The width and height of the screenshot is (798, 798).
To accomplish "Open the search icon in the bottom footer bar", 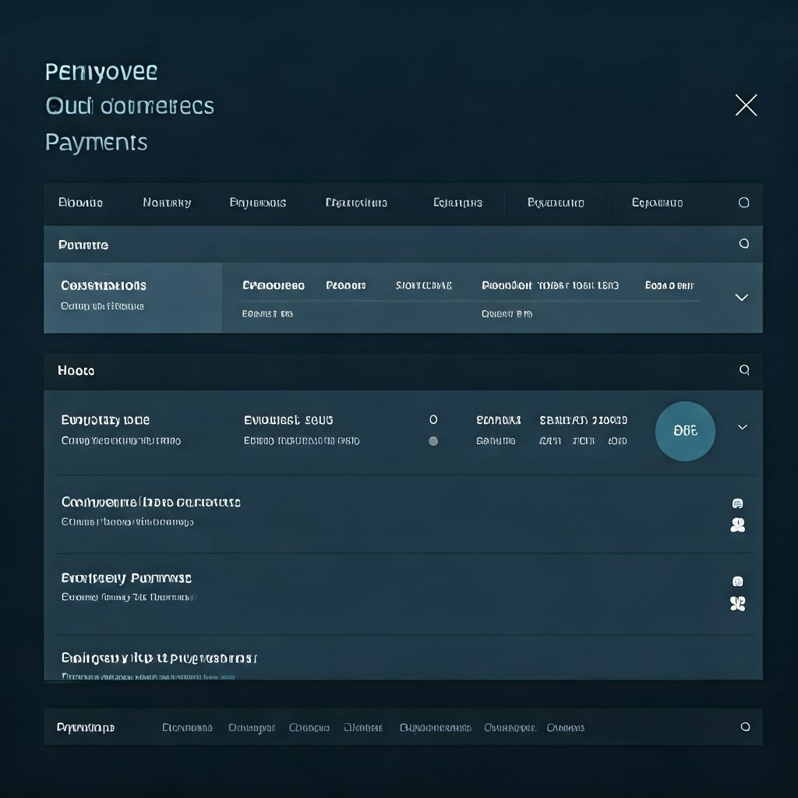I will pos(744,727).
